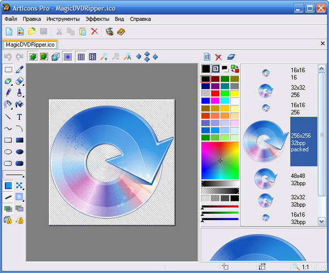Click the format list scroll down arrow
Image resolution: width=329 pixels, height=273 pixels.
(322, 221)
